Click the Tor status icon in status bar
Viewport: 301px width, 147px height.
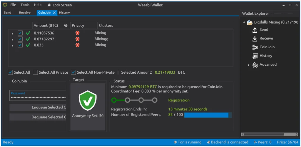175,142
